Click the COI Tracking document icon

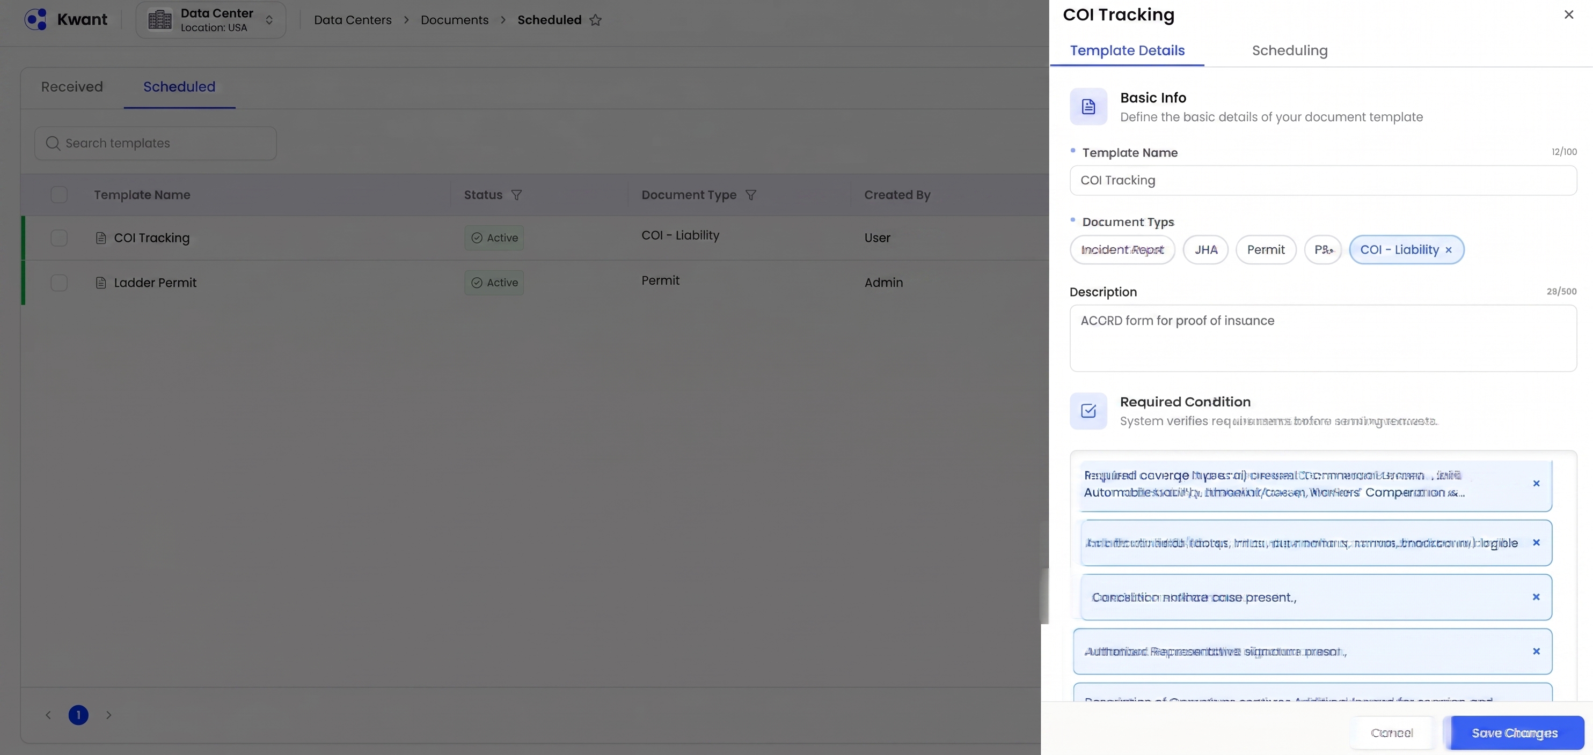101,238
